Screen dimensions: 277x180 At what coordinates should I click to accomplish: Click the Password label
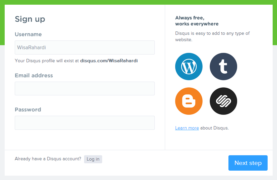tap(28, 110)
